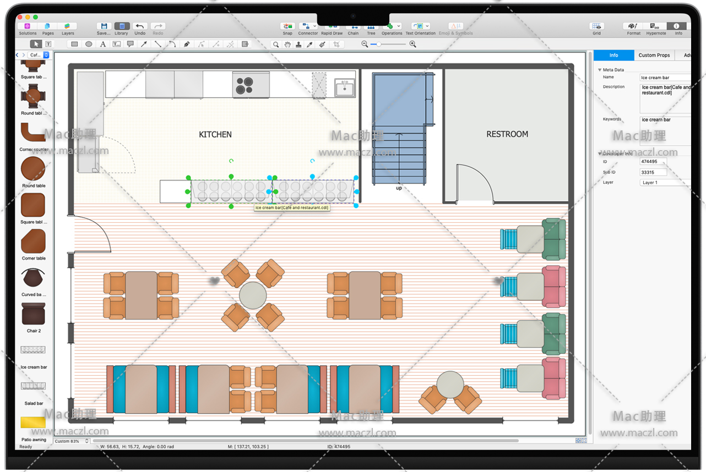Select the ellipse shape tool

point(89,44)
